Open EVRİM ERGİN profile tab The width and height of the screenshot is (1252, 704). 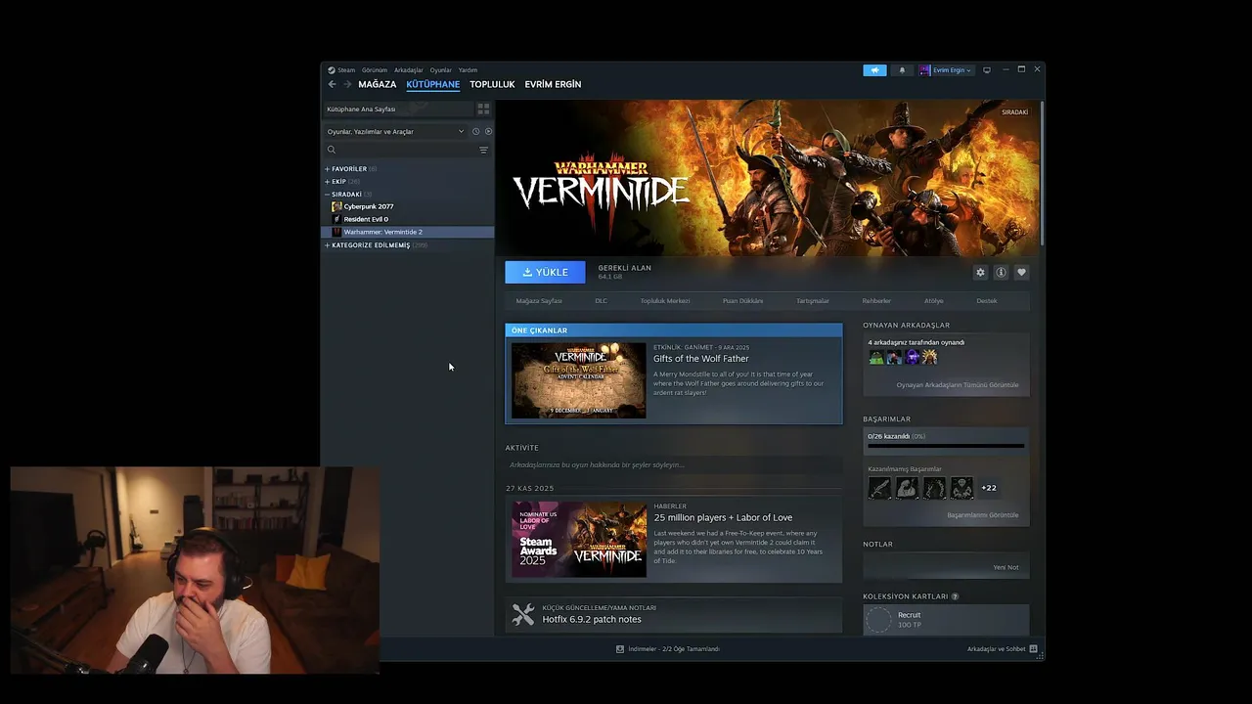pyautogui.click(x=553, y=84)
